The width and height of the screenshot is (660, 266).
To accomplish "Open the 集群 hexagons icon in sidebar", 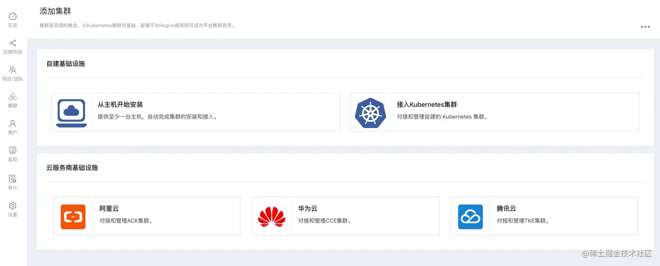I will pyautogui.click(x=13, y=97).
